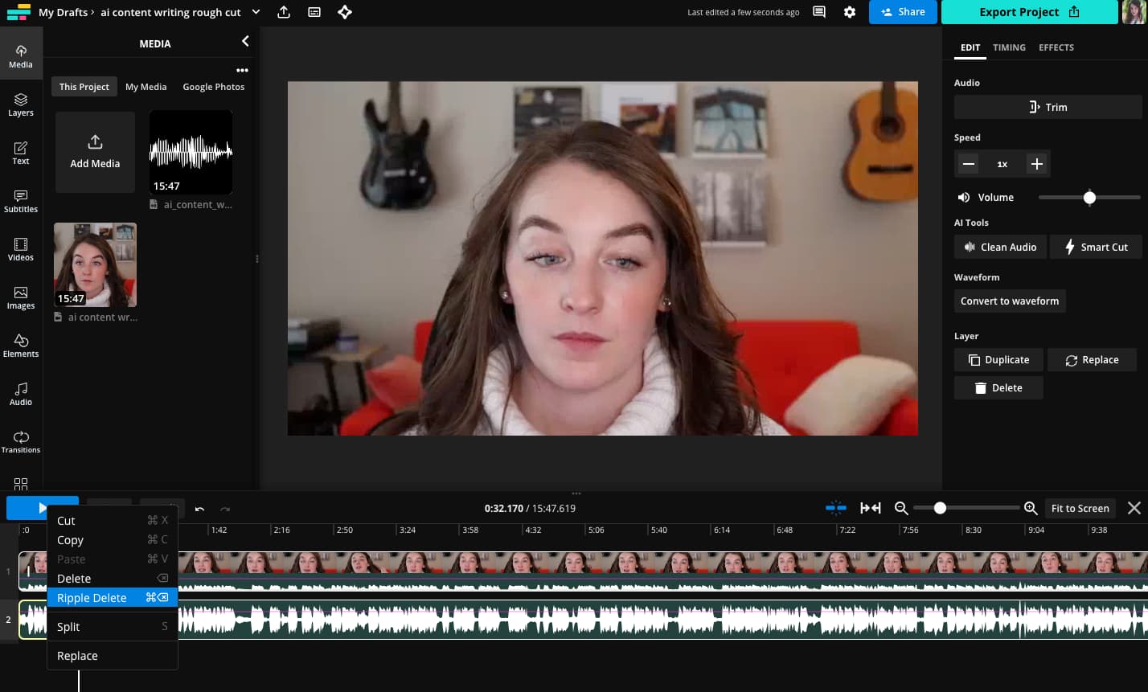Click the Export Project button
This screenshot has width=1148, height=692.
point(1029,12)
